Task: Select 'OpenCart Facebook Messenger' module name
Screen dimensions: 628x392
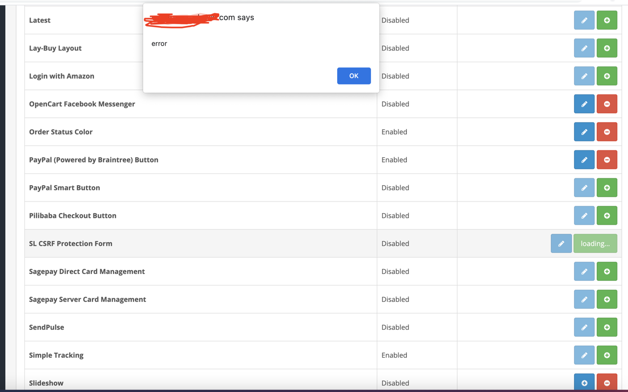Action: (x=82, y=104)
